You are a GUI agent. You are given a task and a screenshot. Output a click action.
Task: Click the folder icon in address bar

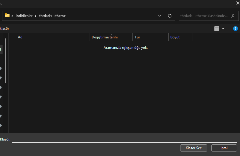tap(7, 15)
